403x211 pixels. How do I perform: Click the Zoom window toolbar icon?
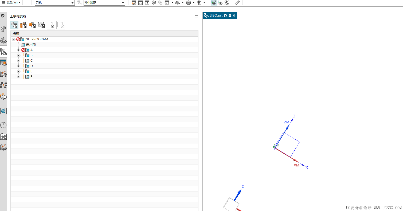(x=134, y=3)
